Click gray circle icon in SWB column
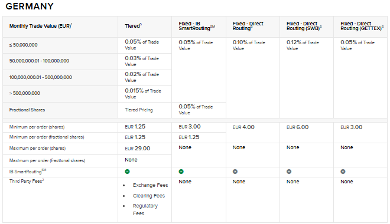 click(289, 172)
